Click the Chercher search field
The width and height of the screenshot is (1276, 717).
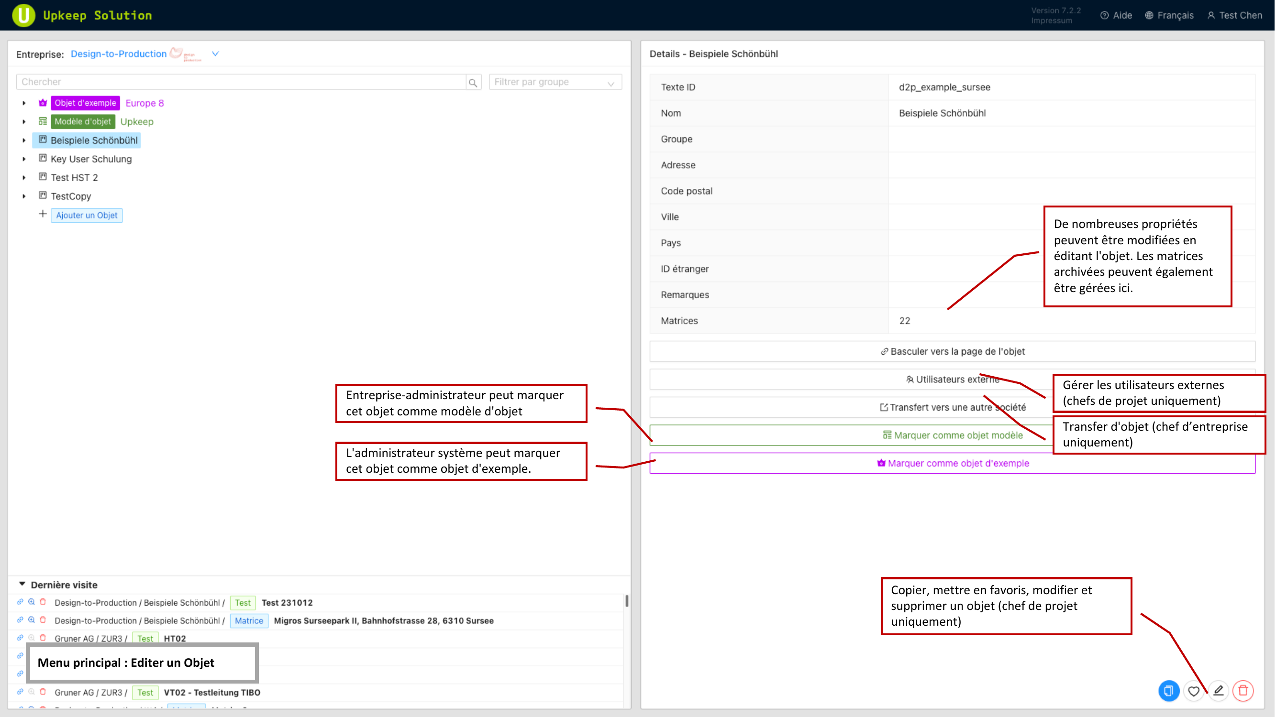(x=240, y=82)
